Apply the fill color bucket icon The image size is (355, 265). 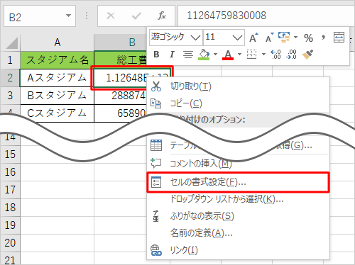point(204,55)
